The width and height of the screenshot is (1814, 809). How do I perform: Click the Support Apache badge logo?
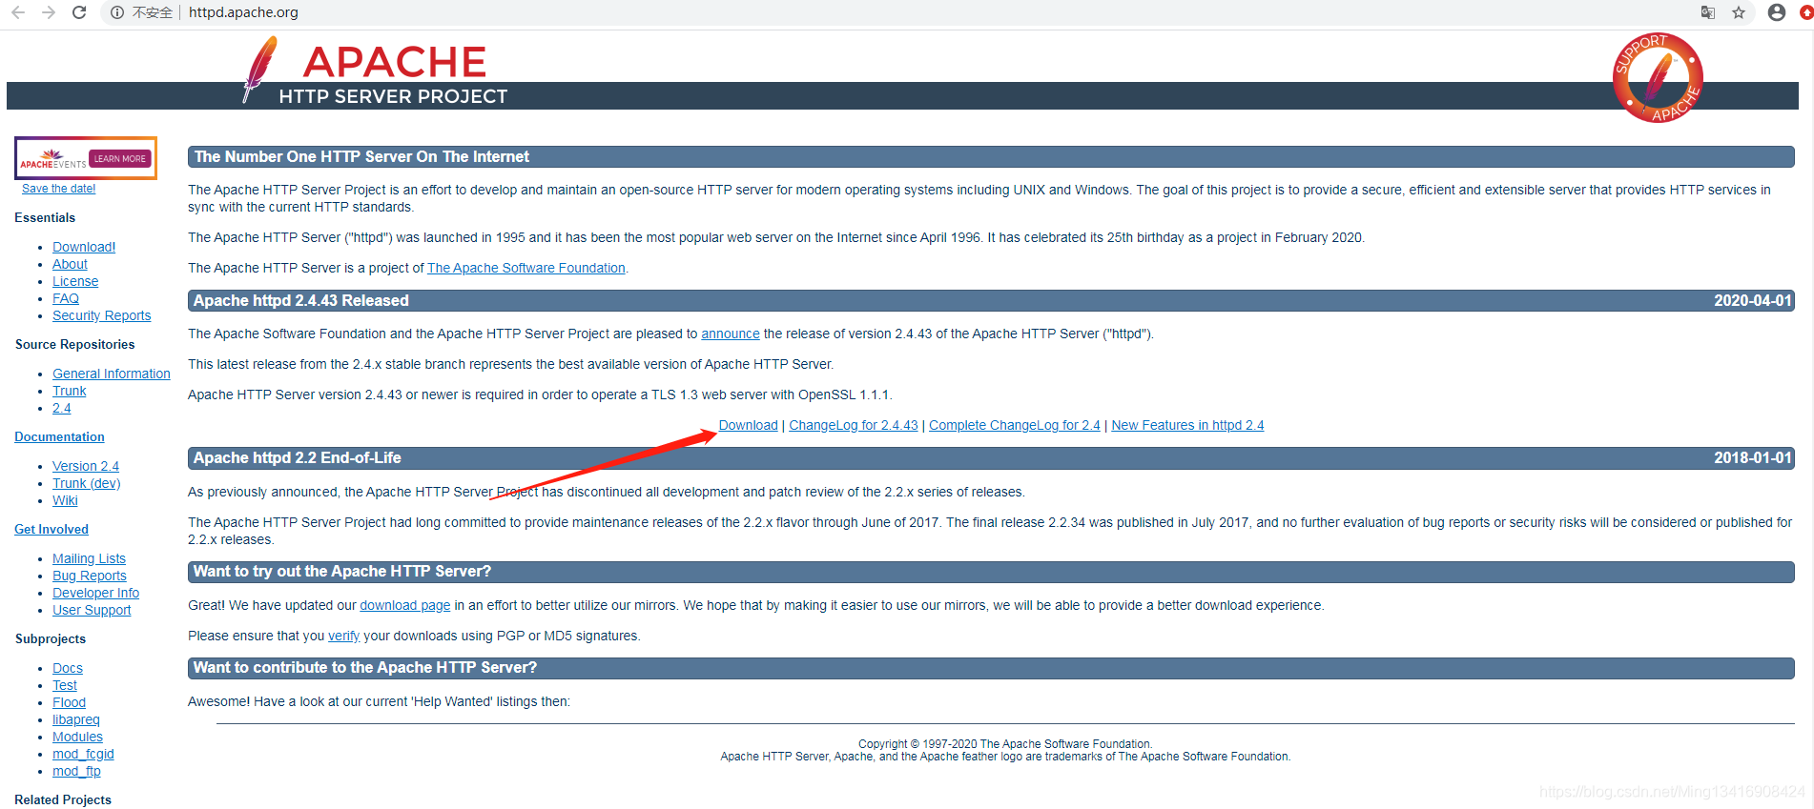(1658, 78)
